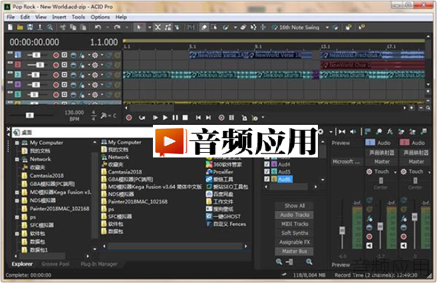Open Touch automation dropdown on mixer channel 1
This screenshot has width=437, height=283.
click(x=395, y=172)
